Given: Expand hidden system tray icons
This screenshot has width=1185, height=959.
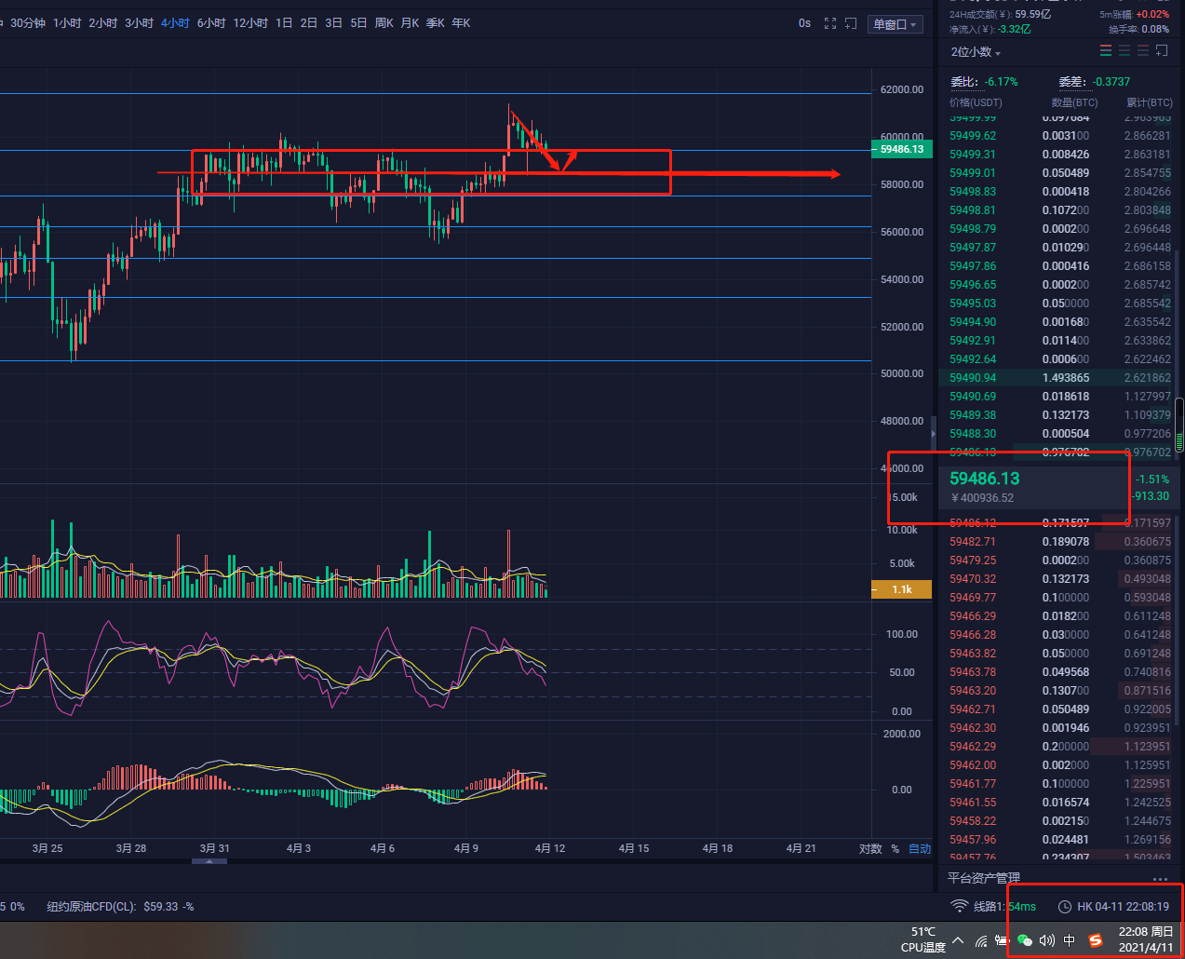Looking at the screenshot, I should 958,940.
